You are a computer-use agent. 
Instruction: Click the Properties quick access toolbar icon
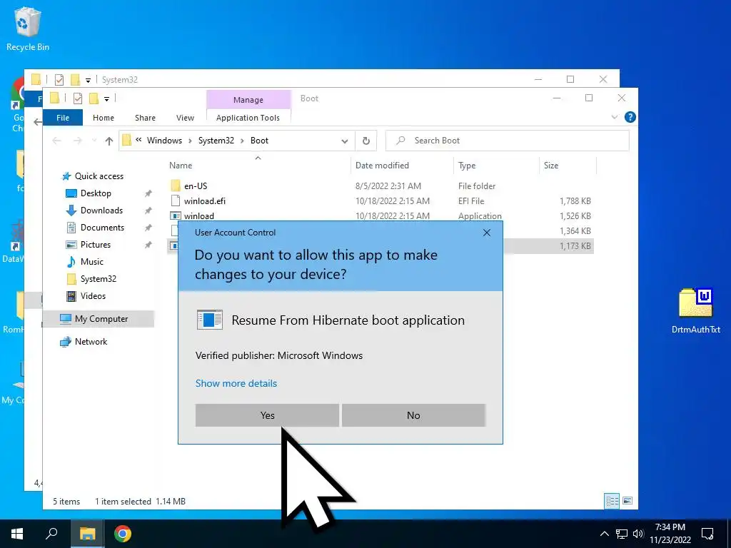[78, 98]
